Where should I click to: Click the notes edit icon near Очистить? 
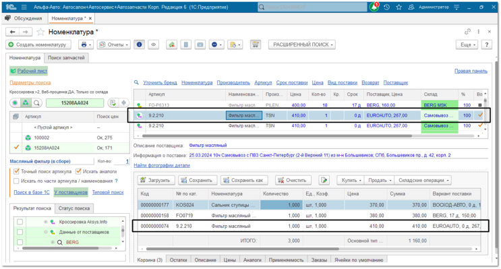point(324,180)
